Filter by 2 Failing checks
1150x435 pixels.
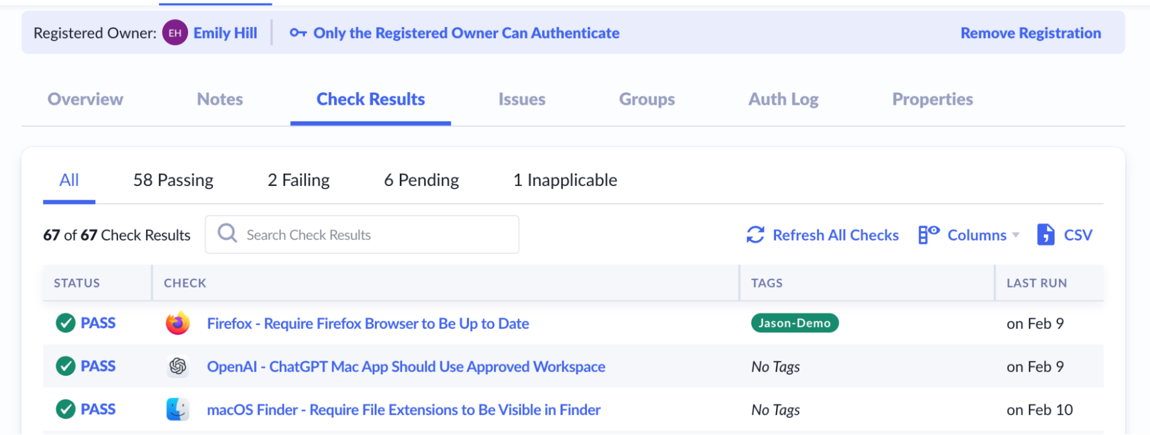(299, 180)
